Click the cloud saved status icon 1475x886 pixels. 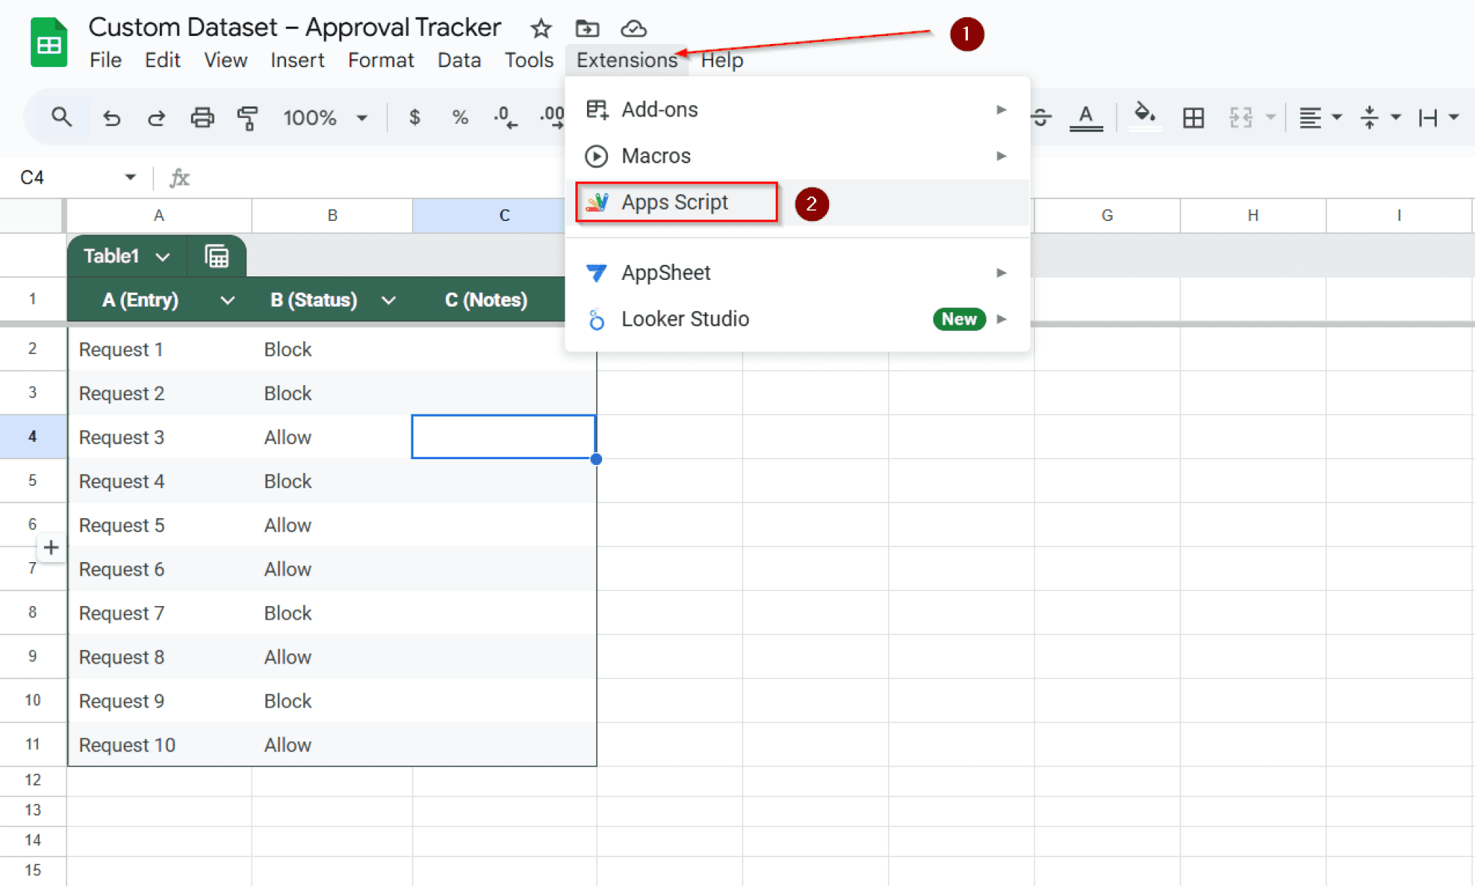coord(633,29)
